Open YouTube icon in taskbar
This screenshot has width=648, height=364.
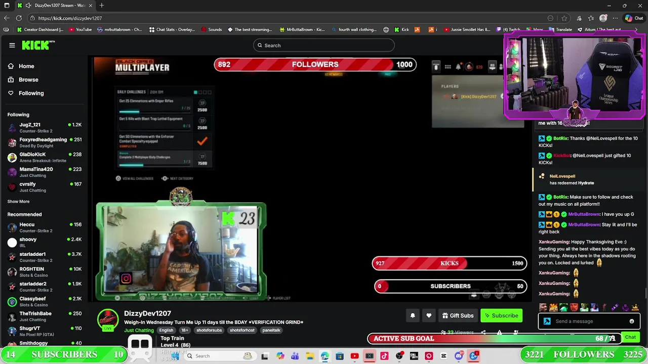pos(354,356)
